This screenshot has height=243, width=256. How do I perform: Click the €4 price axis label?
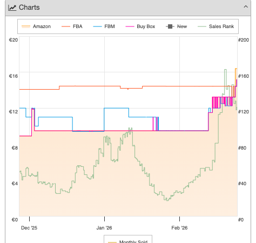click(15, 184)
